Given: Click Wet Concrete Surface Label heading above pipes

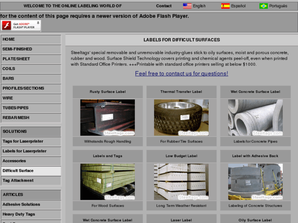Looking at the screenshot, I should coord(255,92).
